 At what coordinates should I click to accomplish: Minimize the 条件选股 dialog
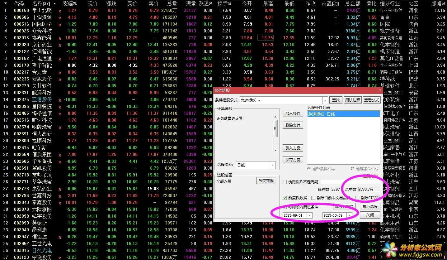[374, 90]
